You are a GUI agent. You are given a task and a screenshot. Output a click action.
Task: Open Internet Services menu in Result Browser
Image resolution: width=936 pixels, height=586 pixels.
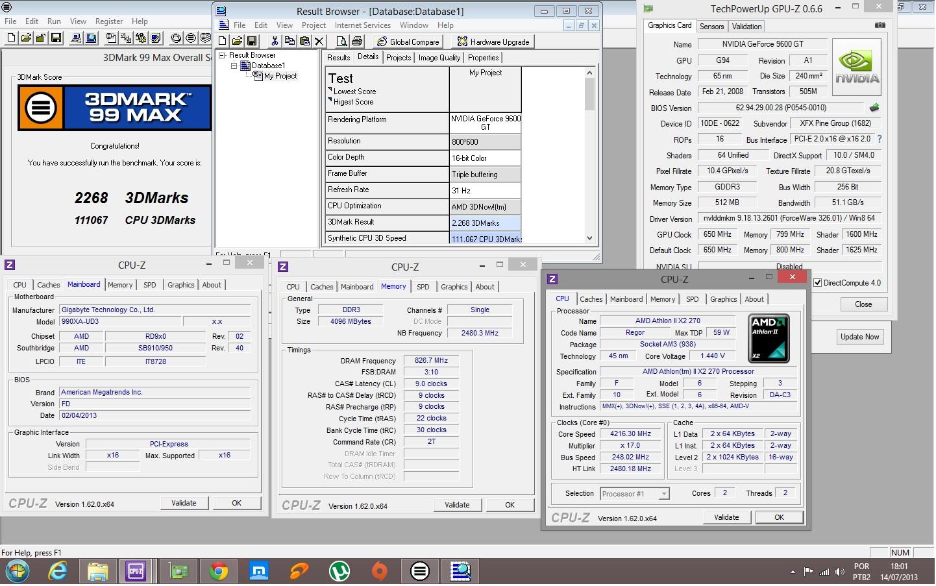pos(362,25)
